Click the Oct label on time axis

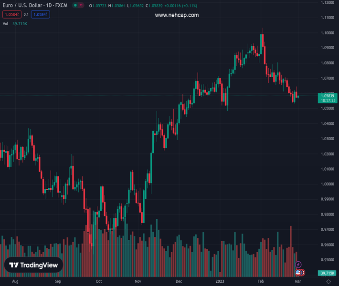coord(99,282)
